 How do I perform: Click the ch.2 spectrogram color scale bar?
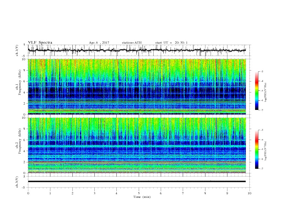(257, 149)
